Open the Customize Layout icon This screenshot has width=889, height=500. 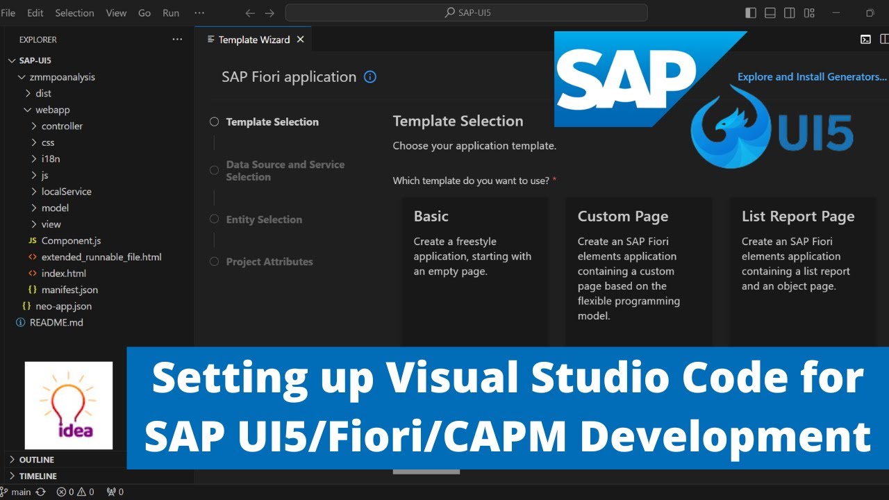click(809, 12)
